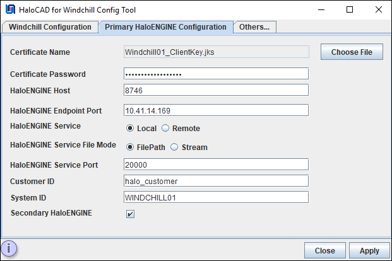Select the Local service radio button
The image size is (392, 261).
point(130,129)
